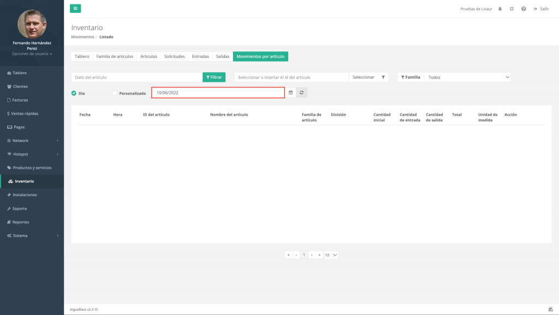This screenshot has width=559, height=315.
Task: Expand the Network sidebar menu
Action: point(32,140)
